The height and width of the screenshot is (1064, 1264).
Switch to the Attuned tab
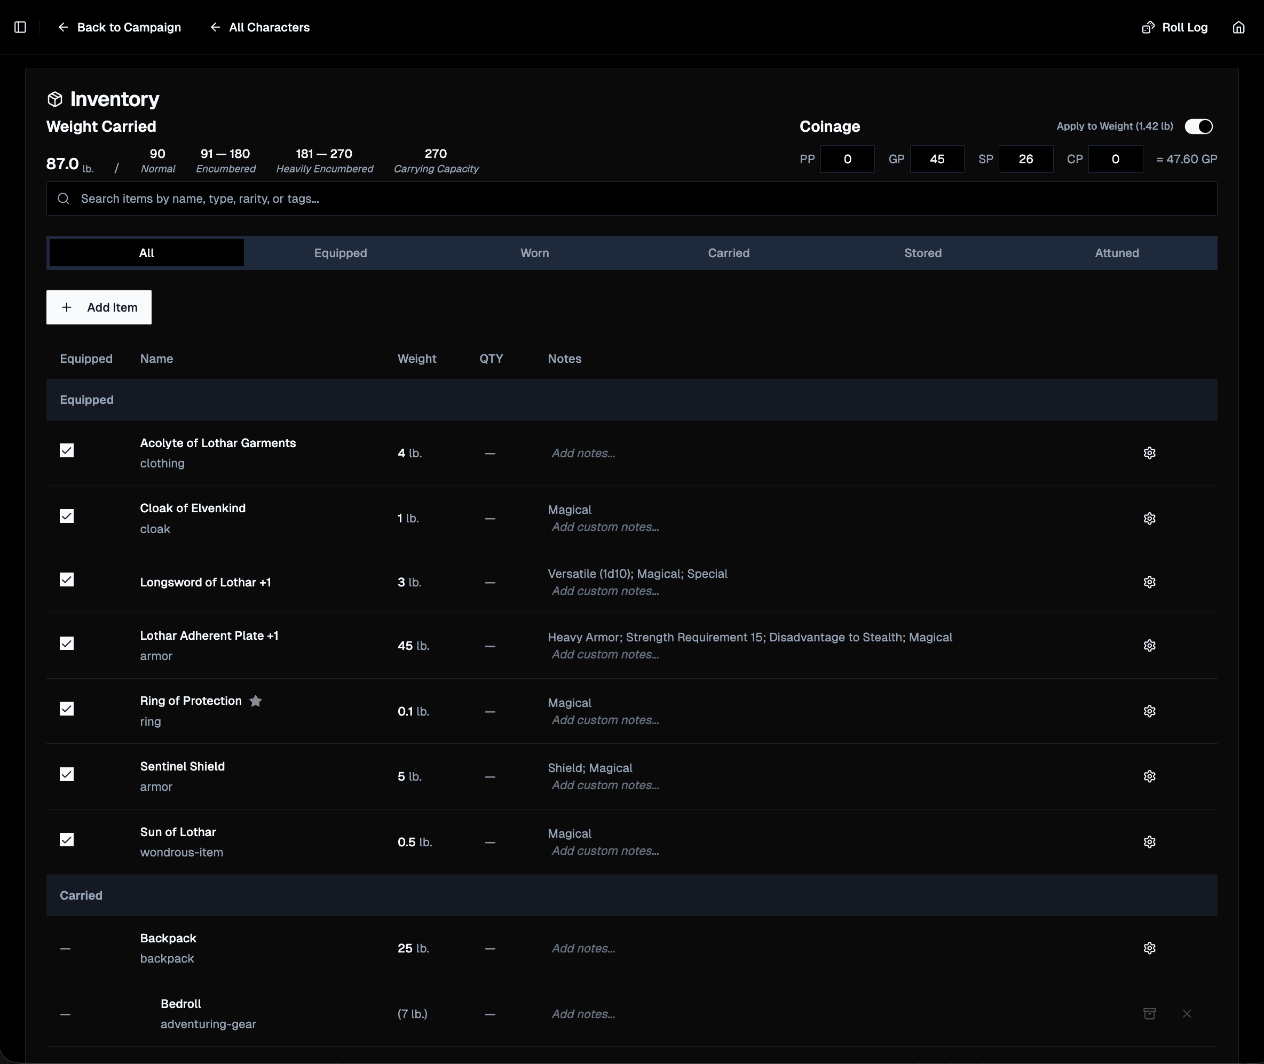pos(1117,253)
